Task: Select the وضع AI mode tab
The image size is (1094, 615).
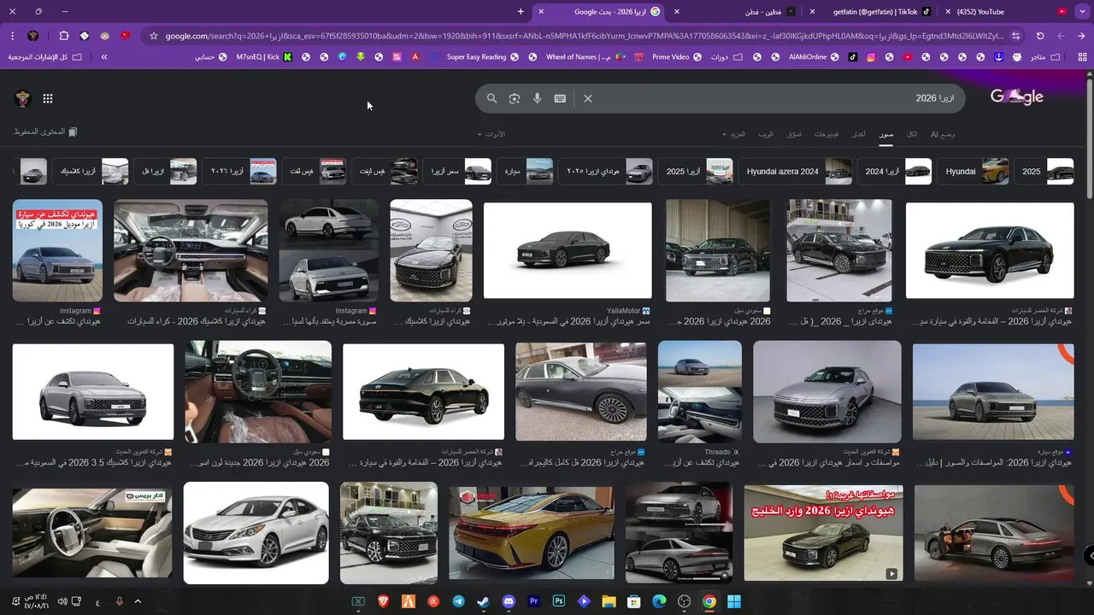Action: click(x=943, y=134)
